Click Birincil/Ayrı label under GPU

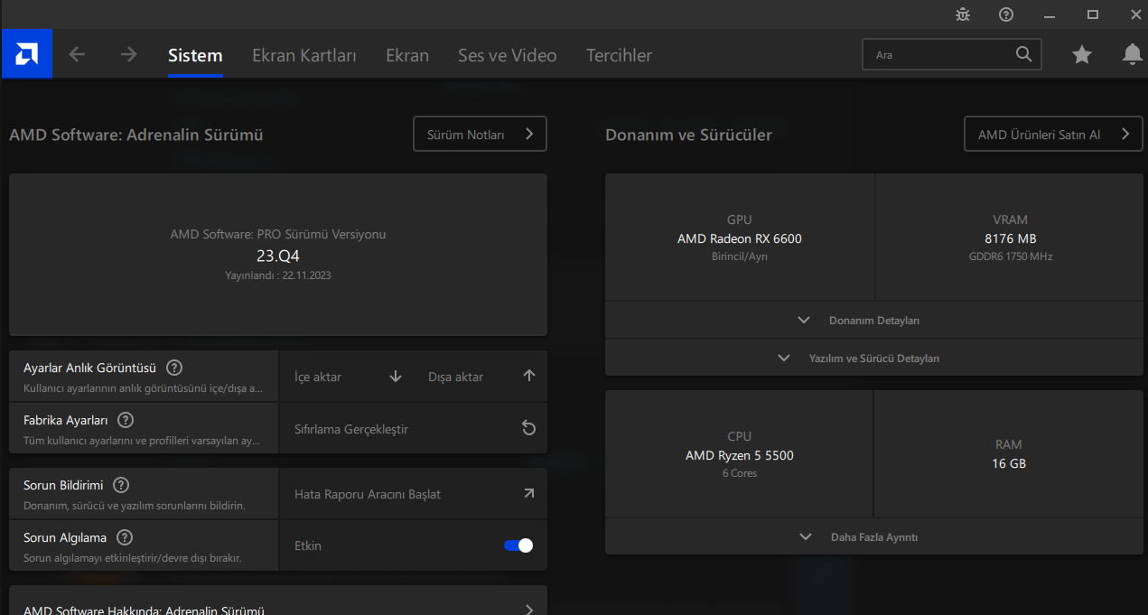coord(740,256)
